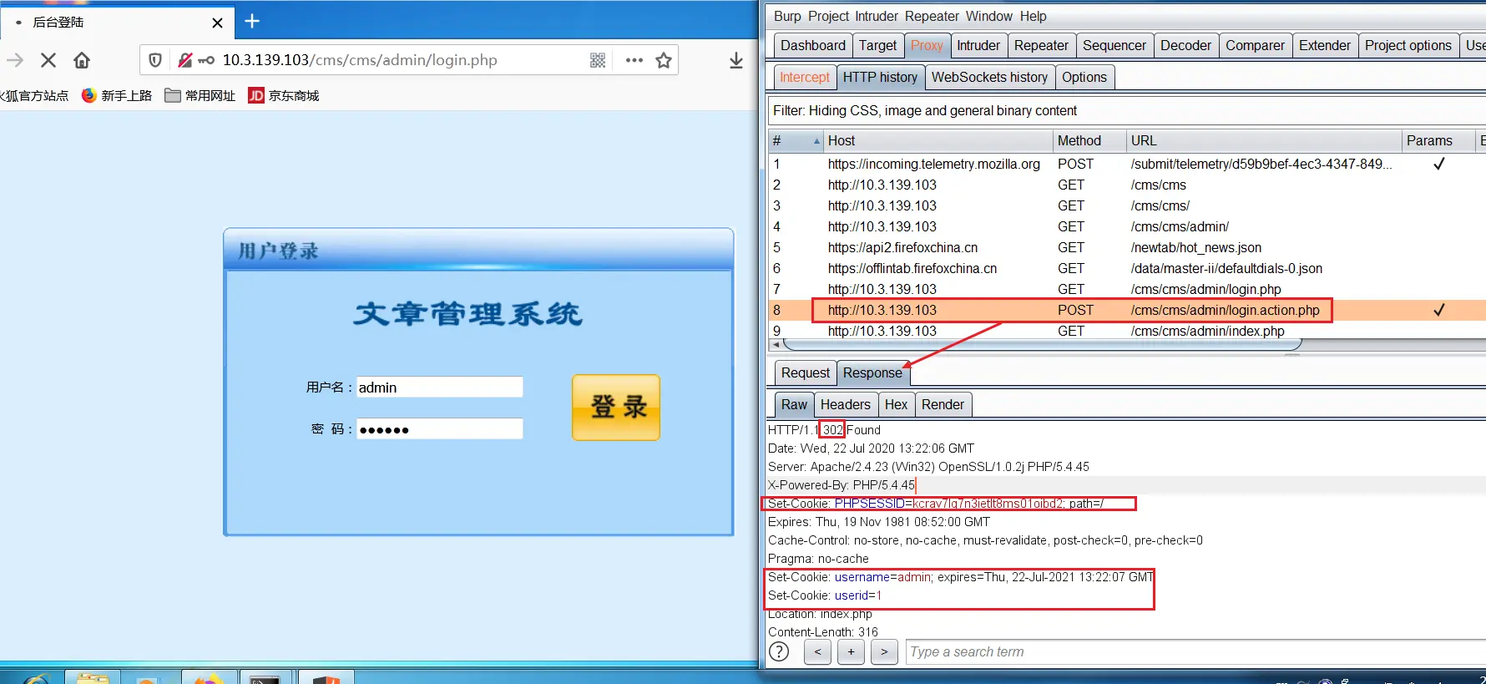Open Repeater menu in menu bar

[x=932, y=16]
